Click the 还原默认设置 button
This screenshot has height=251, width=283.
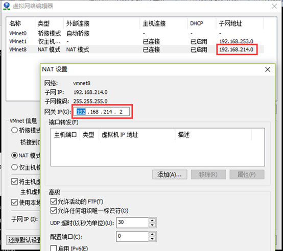coord(24,240)
